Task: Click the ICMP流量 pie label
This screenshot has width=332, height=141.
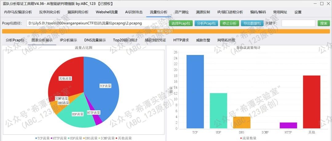Action: (x=61, y=98)
